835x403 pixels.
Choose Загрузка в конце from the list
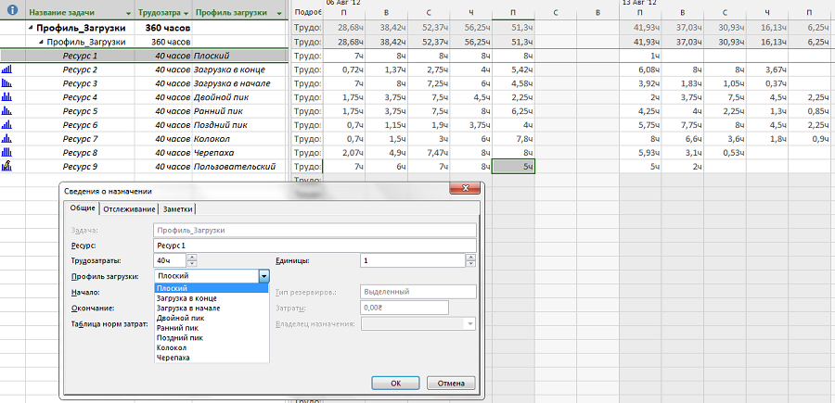pos(212,299)
